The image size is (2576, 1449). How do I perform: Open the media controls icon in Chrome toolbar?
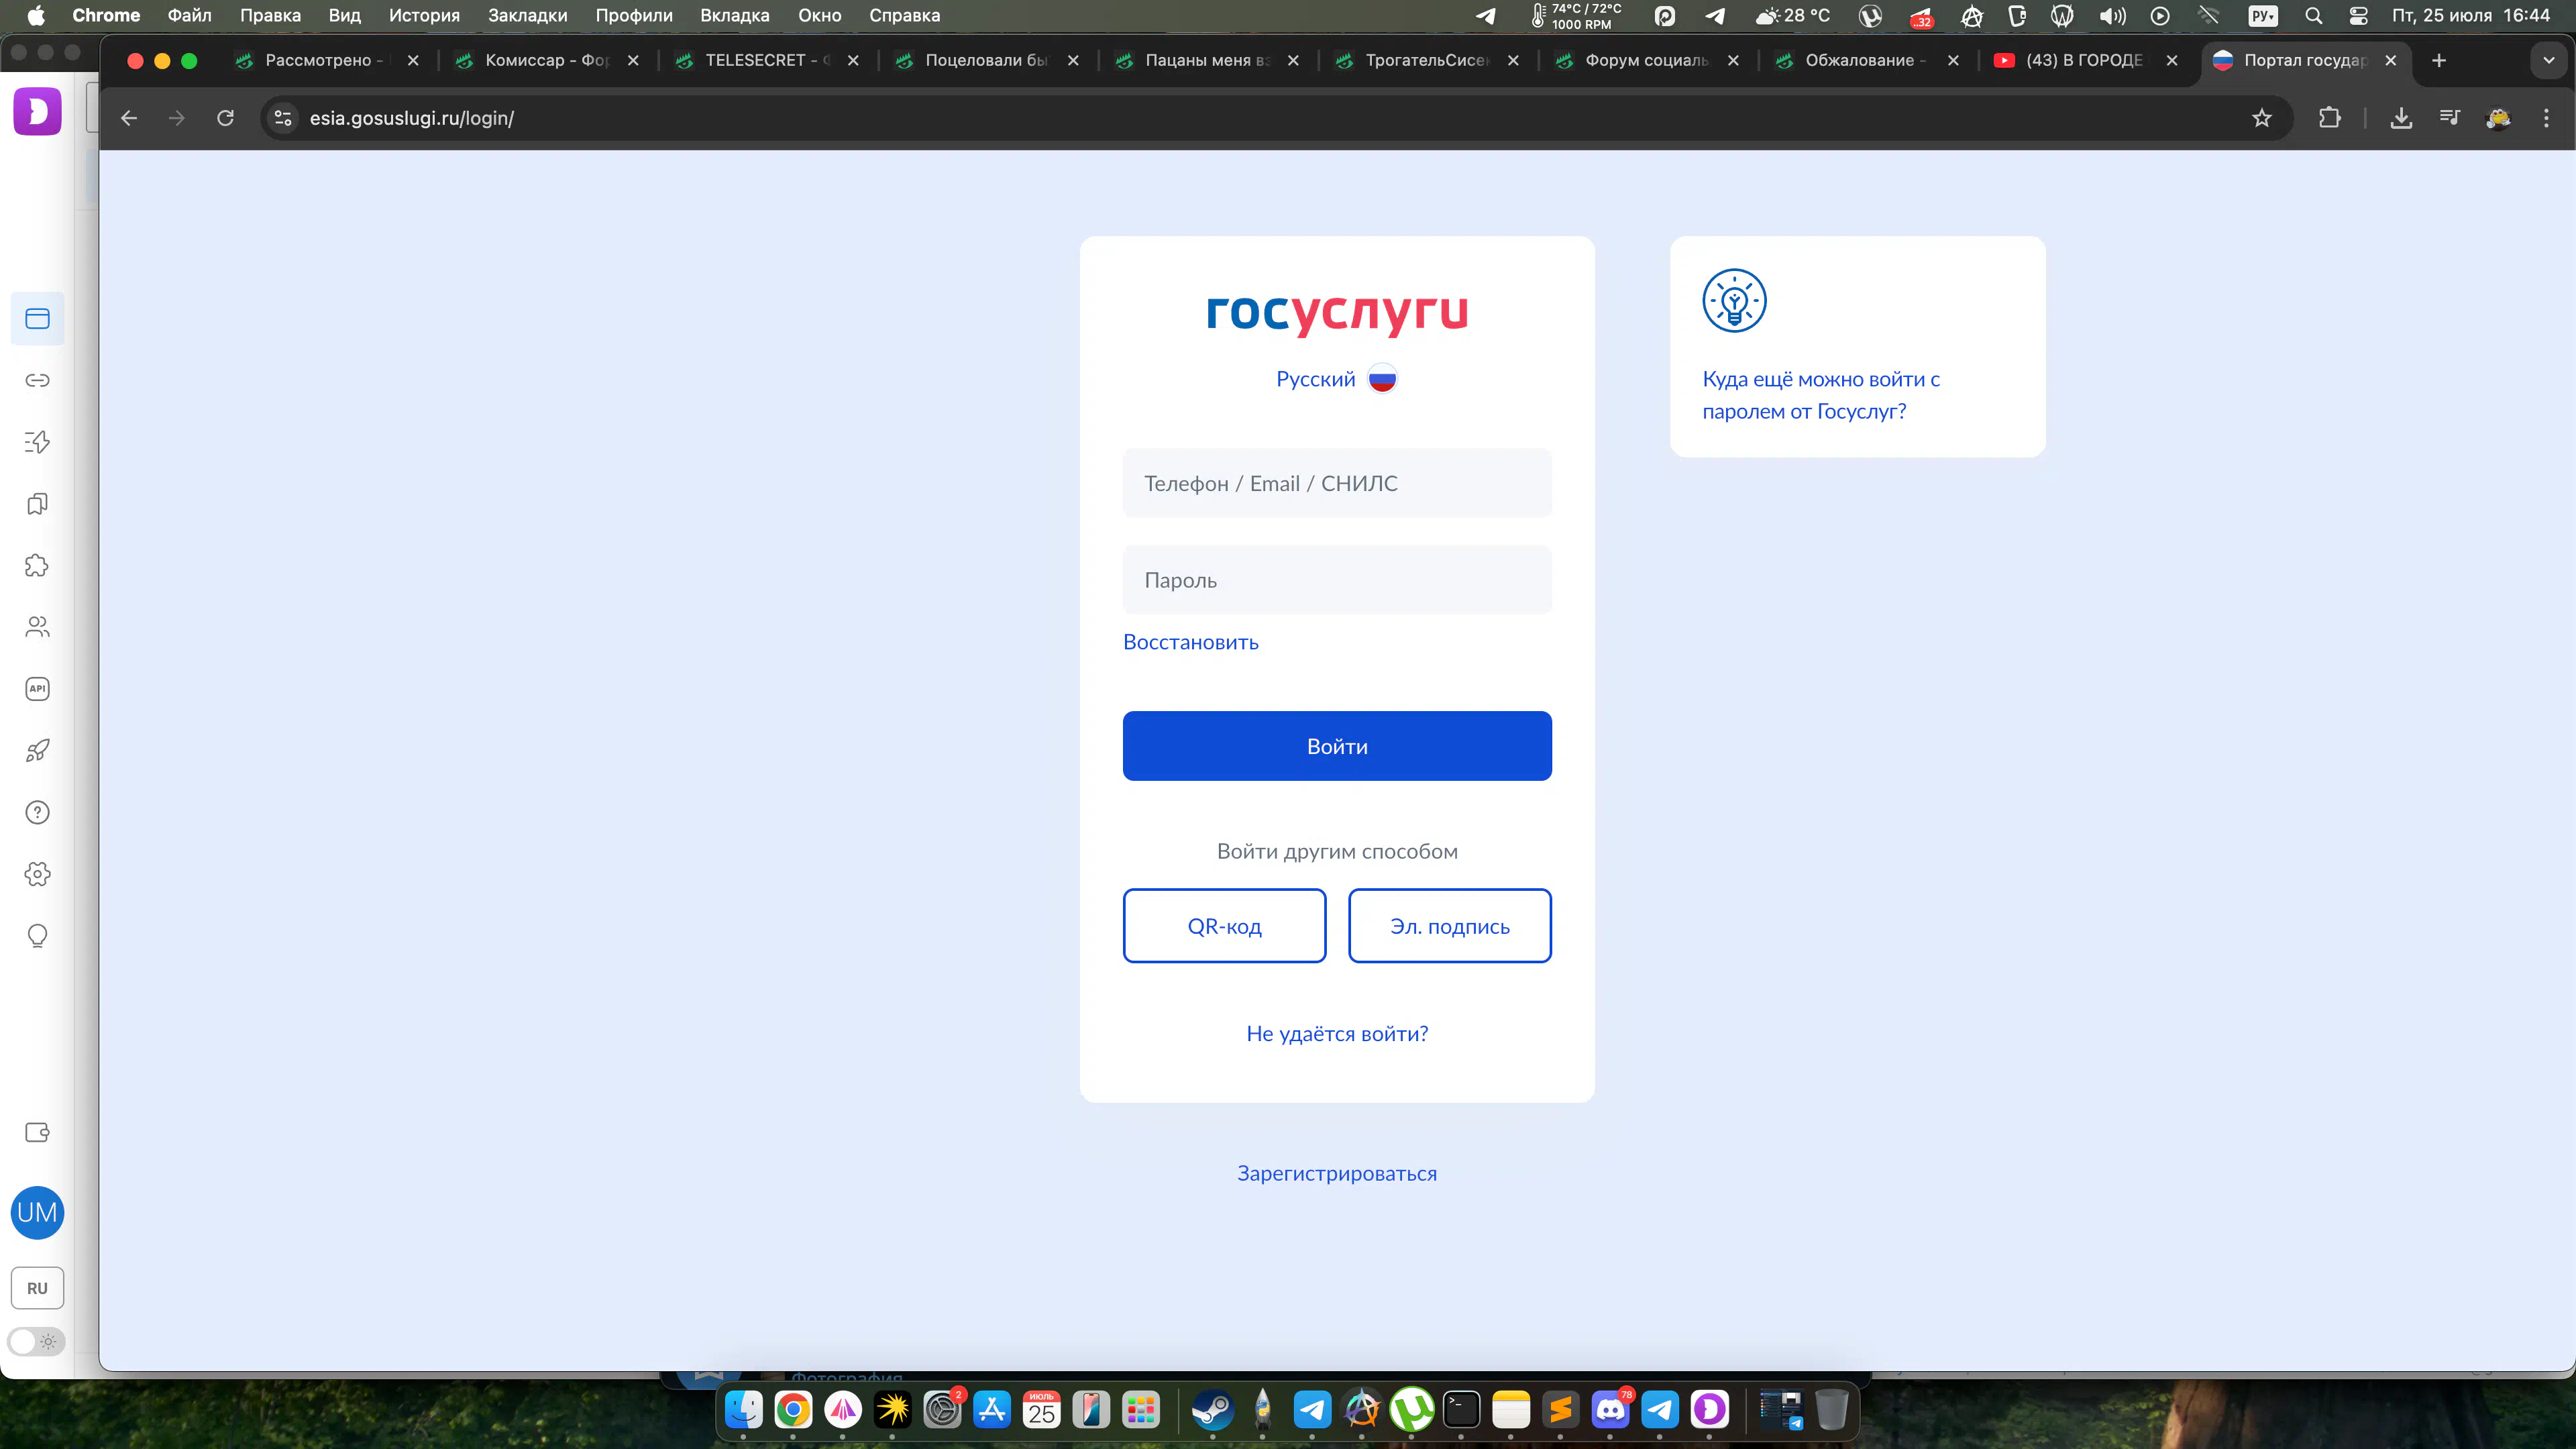[2449, 118]
